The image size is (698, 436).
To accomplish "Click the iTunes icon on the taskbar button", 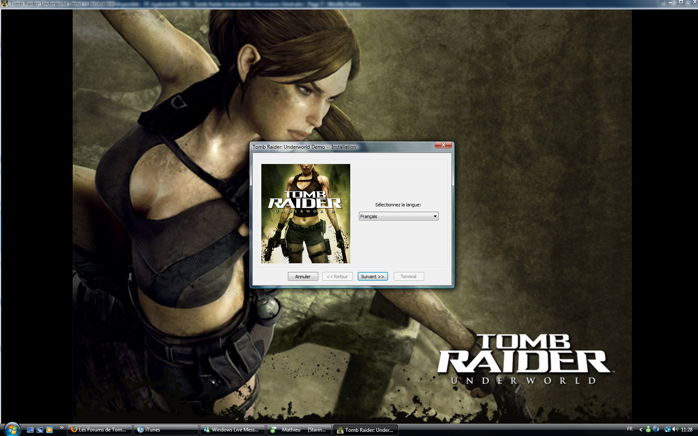I will coord(140,430).
